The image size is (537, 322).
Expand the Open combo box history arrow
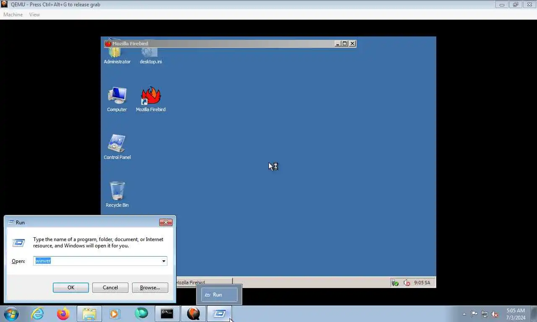164,261
